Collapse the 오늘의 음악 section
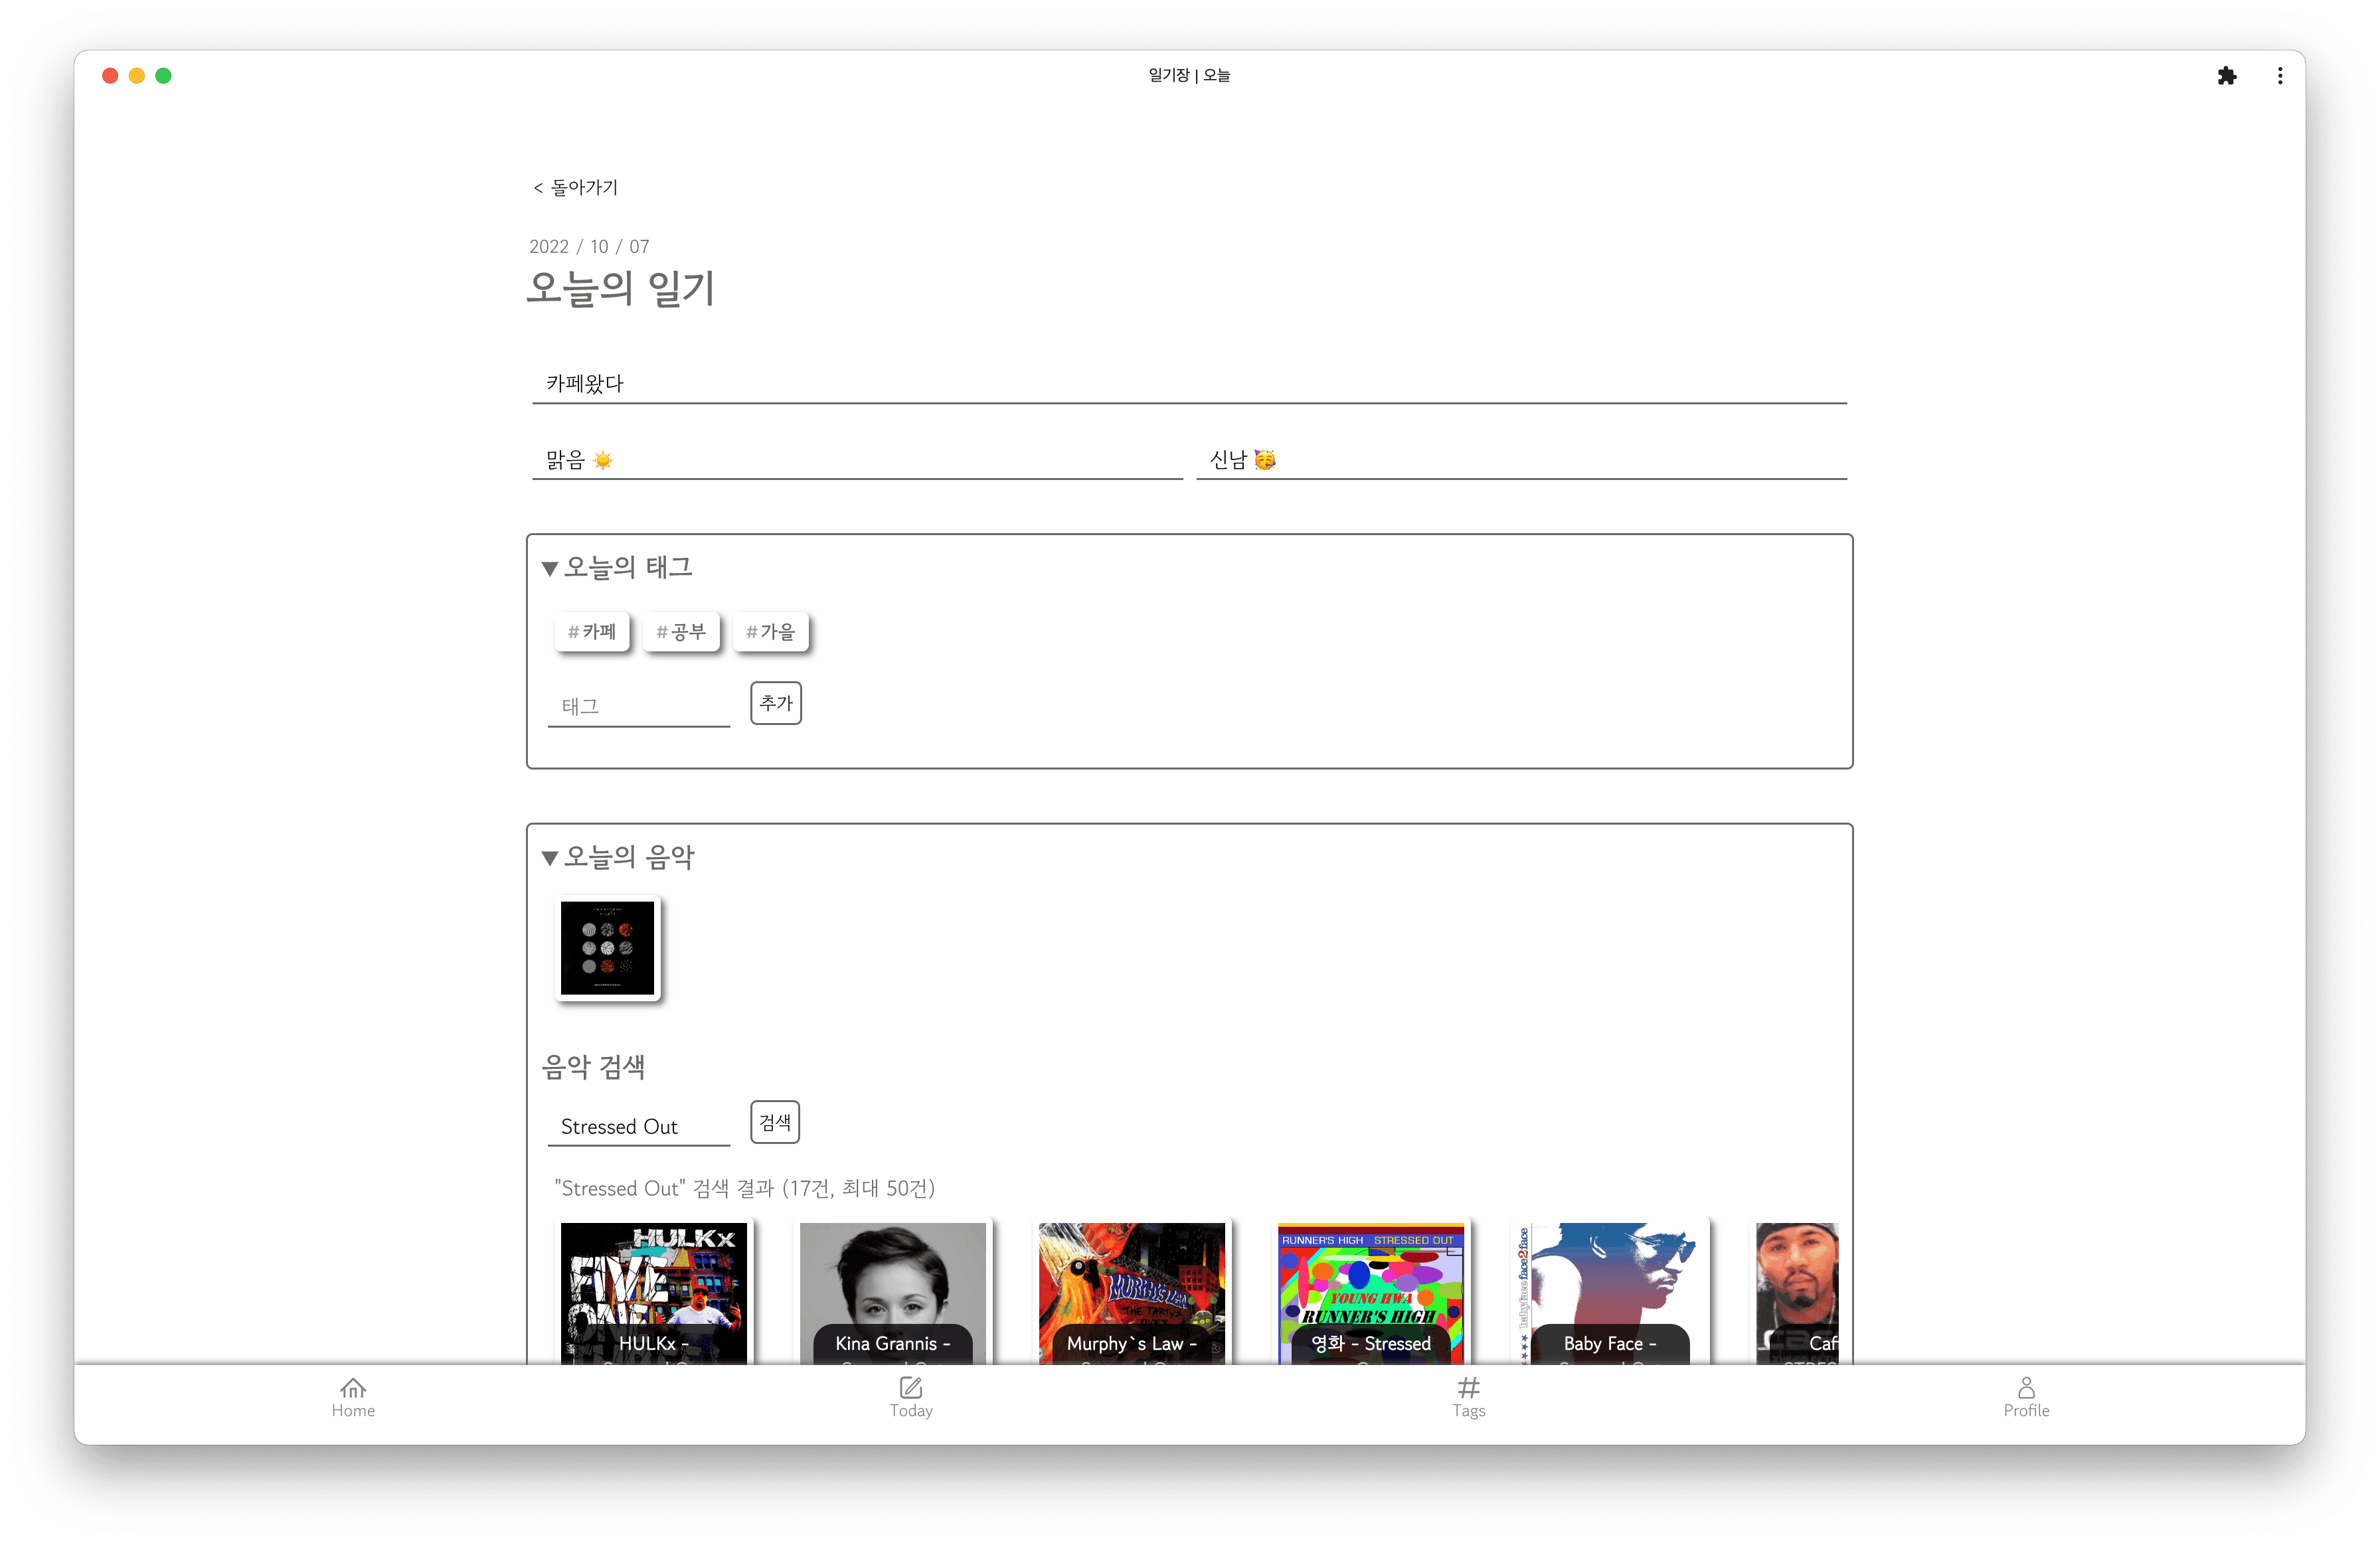This screenshot has height=1543, width=2380. [x=617, y=857]
